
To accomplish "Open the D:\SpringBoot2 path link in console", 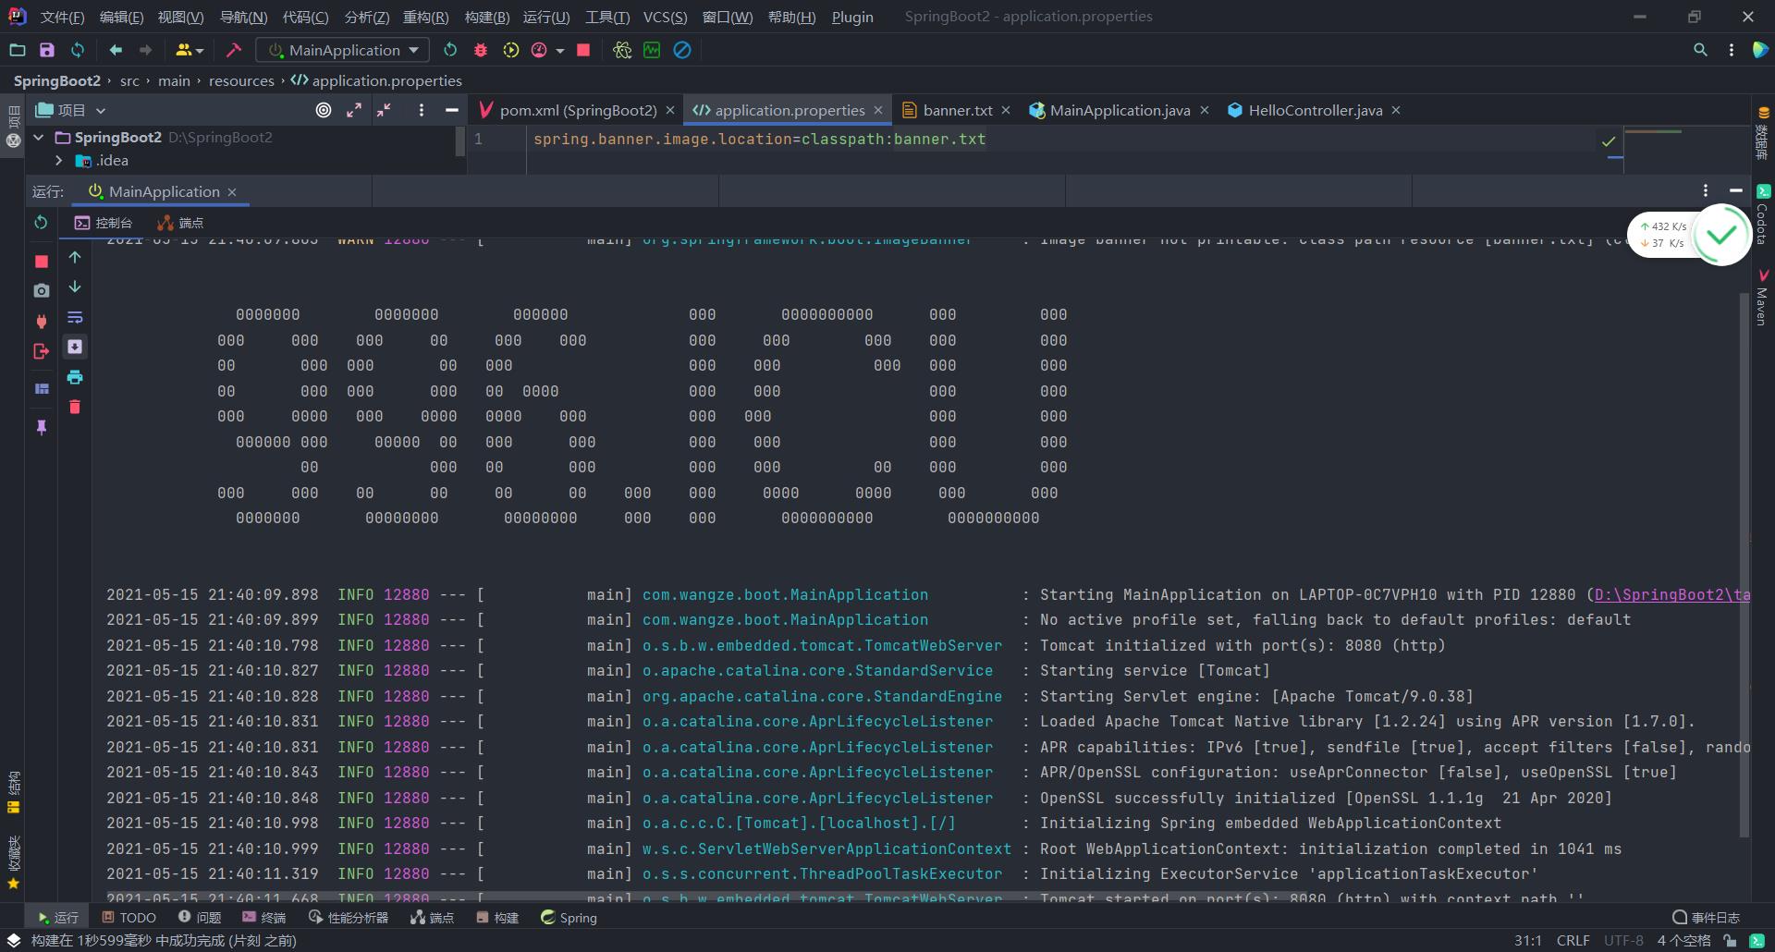I will (x=1671, y=594).
